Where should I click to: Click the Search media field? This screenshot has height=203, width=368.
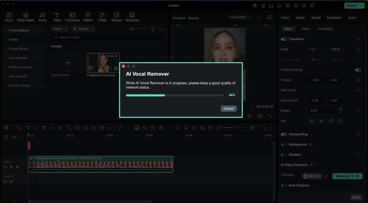[108, 37]
